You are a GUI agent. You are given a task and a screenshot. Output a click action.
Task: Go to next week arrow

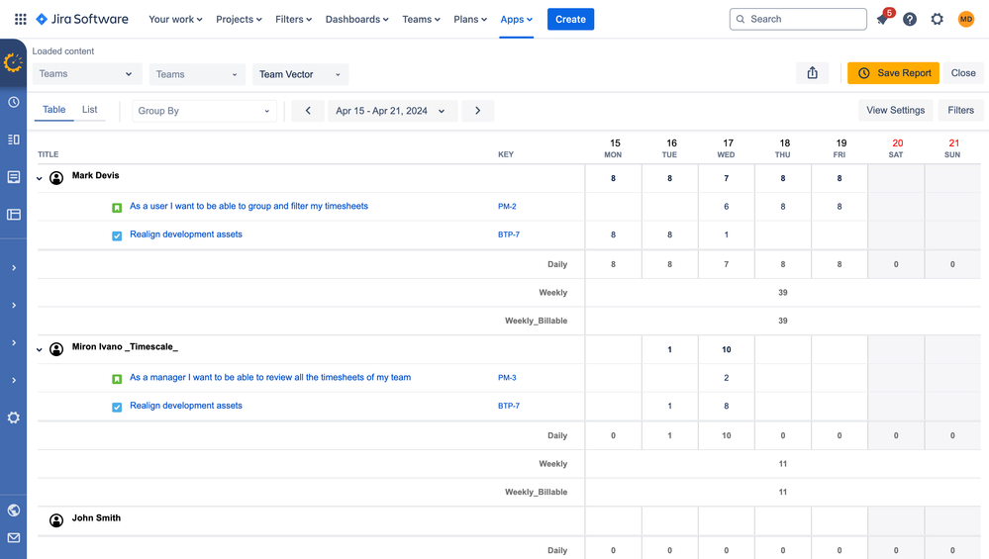click(477, 110)
